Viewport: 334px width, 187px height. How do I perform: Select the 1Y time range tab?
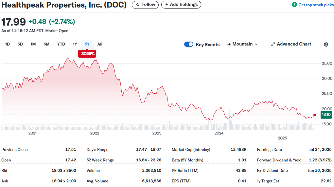(x=75, y=44)
